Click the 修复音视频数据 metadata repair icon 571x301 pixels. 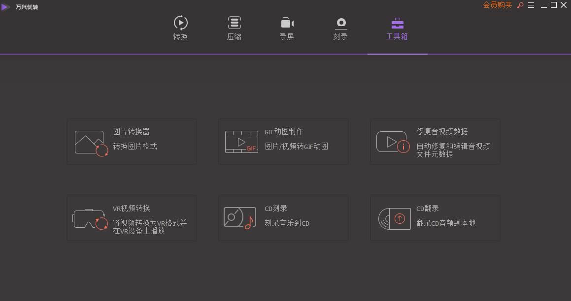coord(393,142)
